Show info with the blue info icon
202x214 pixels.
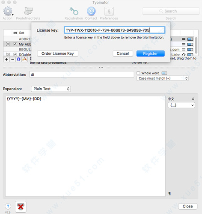[x=18, y=59]
